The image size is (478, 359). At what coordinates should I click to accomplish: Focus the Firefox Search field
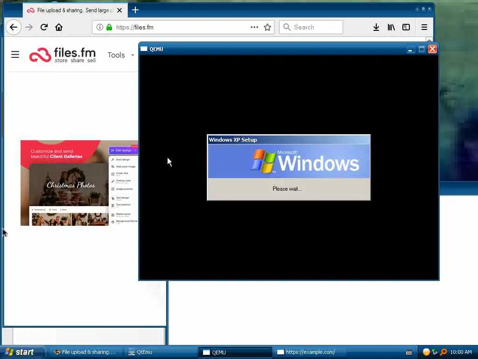[311, 27]
